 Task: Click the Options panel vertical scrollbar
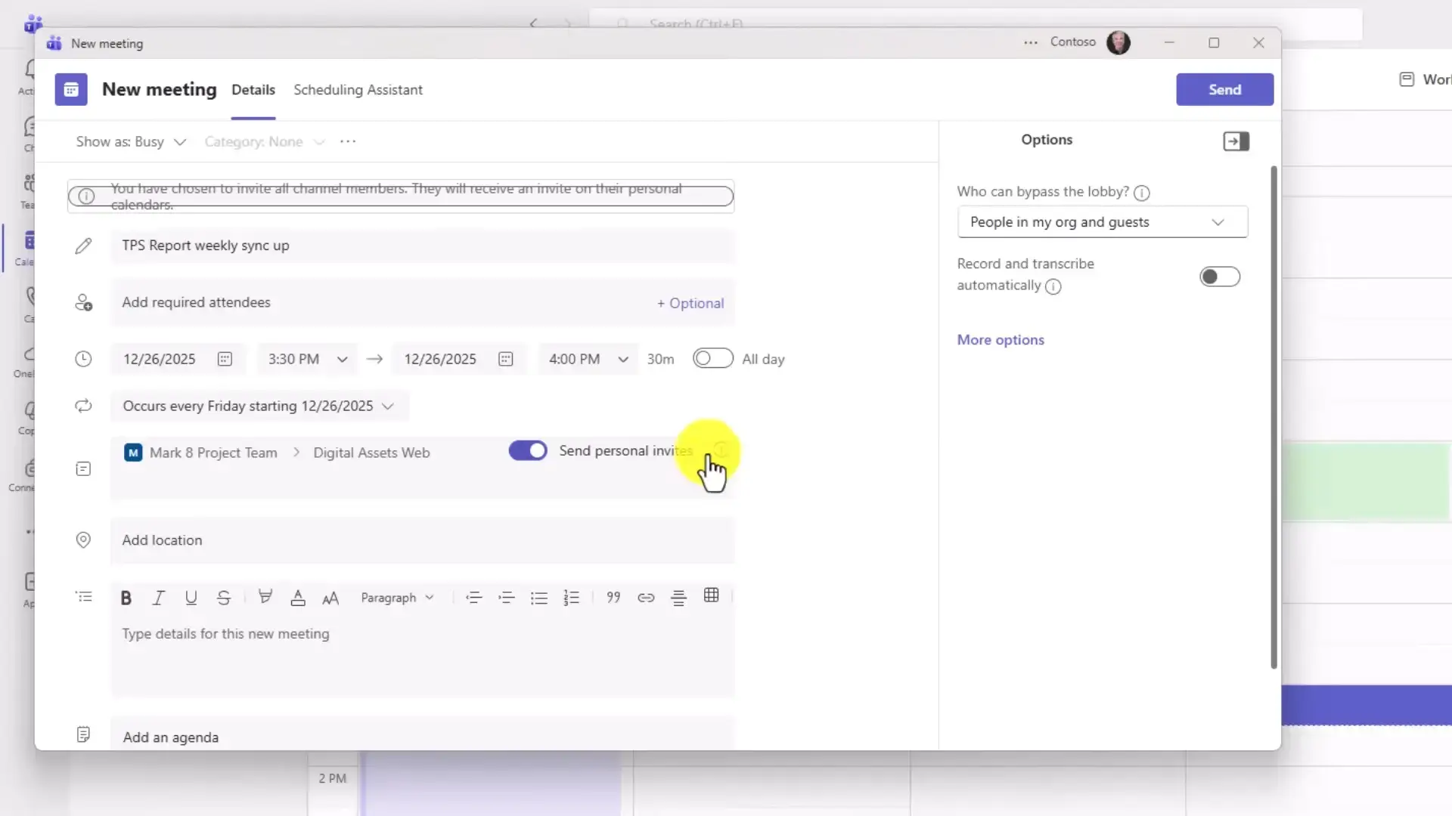click(x=1274, y=417)
